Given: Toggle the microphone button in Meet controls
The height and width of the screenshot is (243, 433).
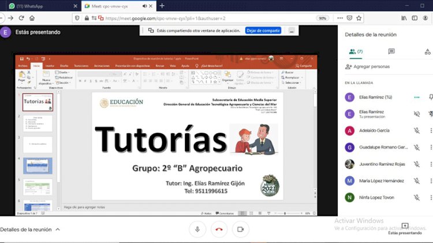Looking at the screenshot, I should tap(197, 229).
